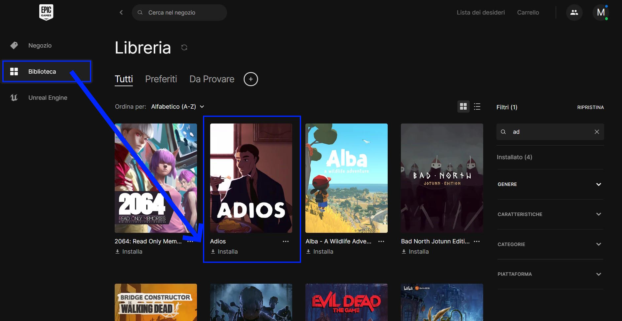Screen dimensions: 622x321
Task: Expand the Piattaforma filter section
Action: click(x=550, y=274)
